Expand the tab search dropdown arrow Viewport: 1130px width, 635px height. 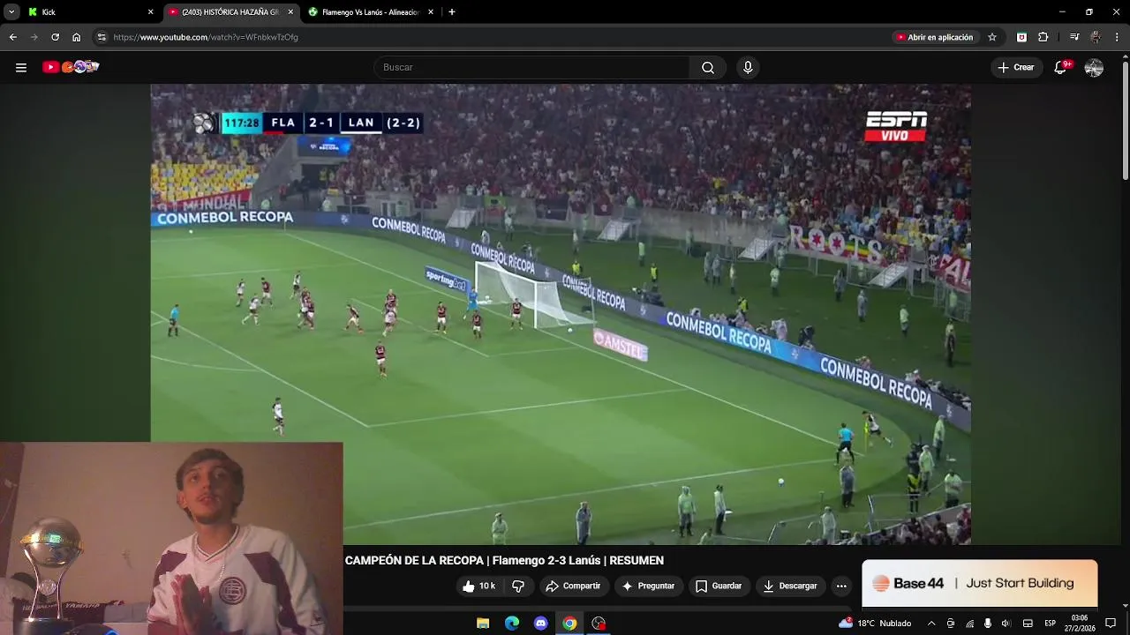[x=11, y=12]
